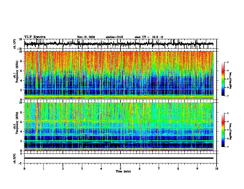
Task: Click the "-7" label on ch.1 colorbar
Action: tap(227, 96)
